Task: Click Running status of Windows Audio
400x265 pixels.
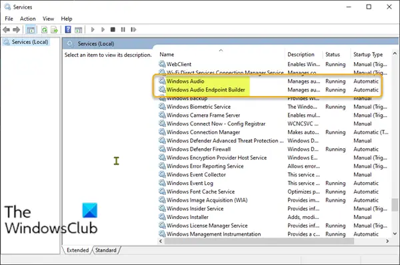Action: tap(335, 81)
